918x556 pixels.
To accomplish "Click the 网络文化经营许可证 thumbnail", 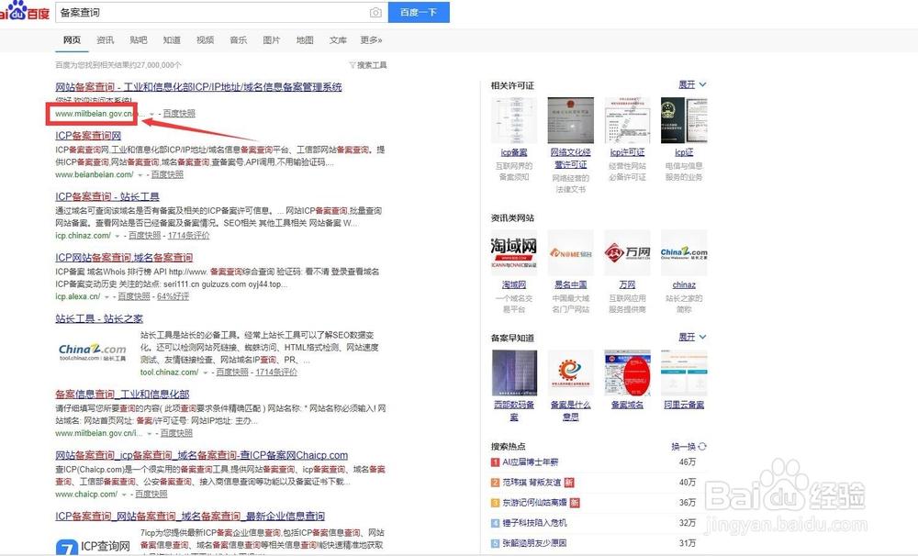I will [570, 120].
